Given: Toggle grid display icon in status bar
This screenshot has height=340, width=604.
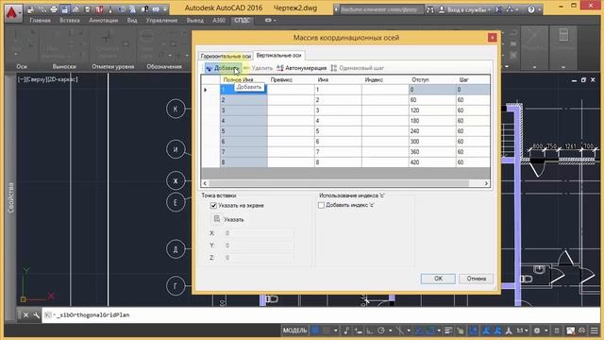Looking at the screenshot, I should pos(315,331).
